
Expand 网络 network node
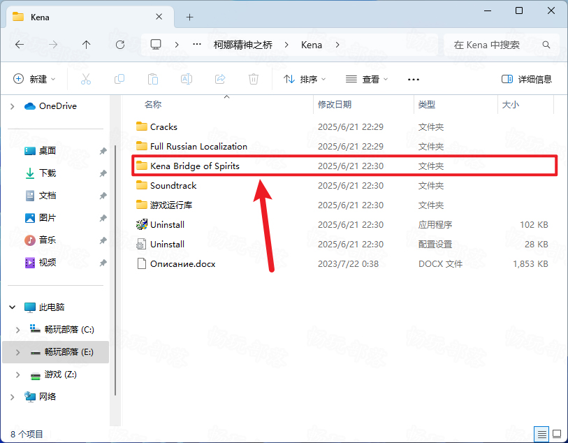pyautogui.click(x=13, y=397)
